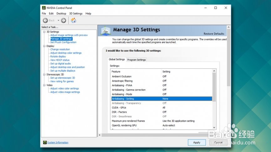Click the Setting column header

(187, 71)
